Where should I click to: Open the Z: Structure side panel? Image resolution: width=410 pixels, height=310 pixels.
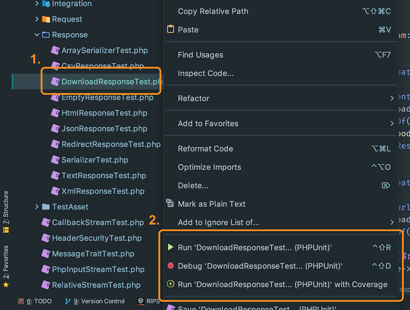pyautogui.click(x=6, y=212)
